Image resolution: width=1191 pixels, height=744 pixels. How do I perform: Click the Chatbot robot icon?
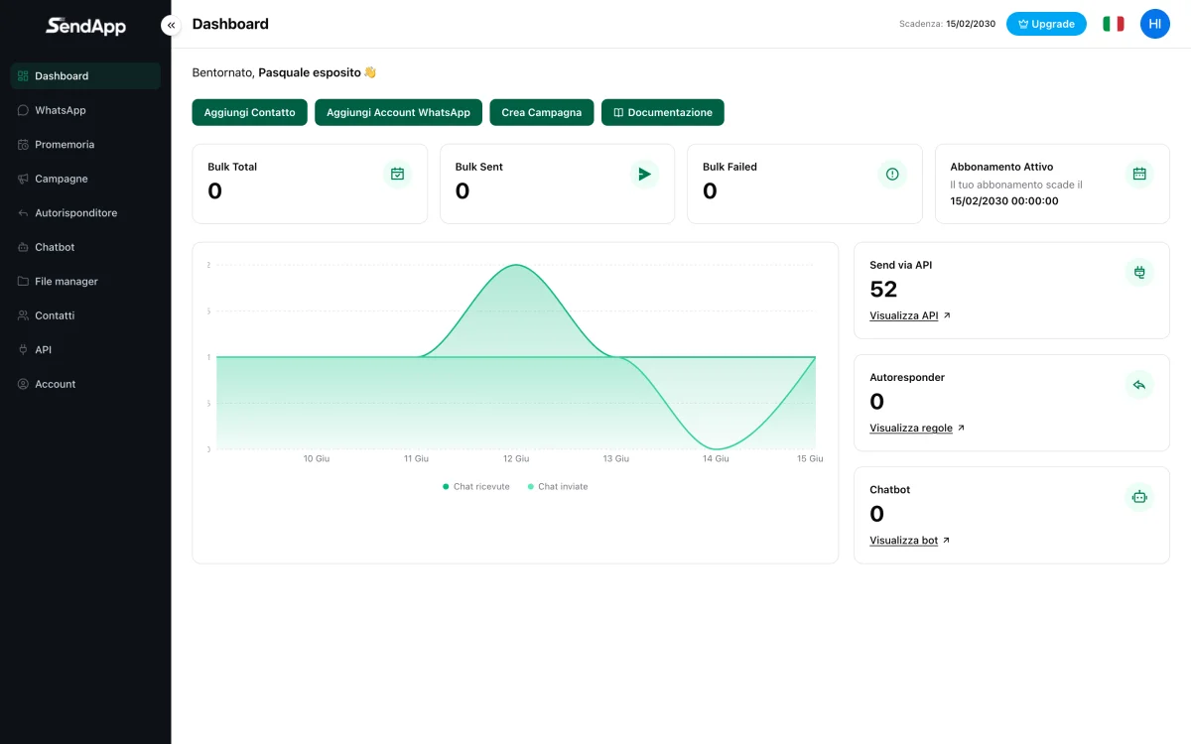pos(1139,496)
